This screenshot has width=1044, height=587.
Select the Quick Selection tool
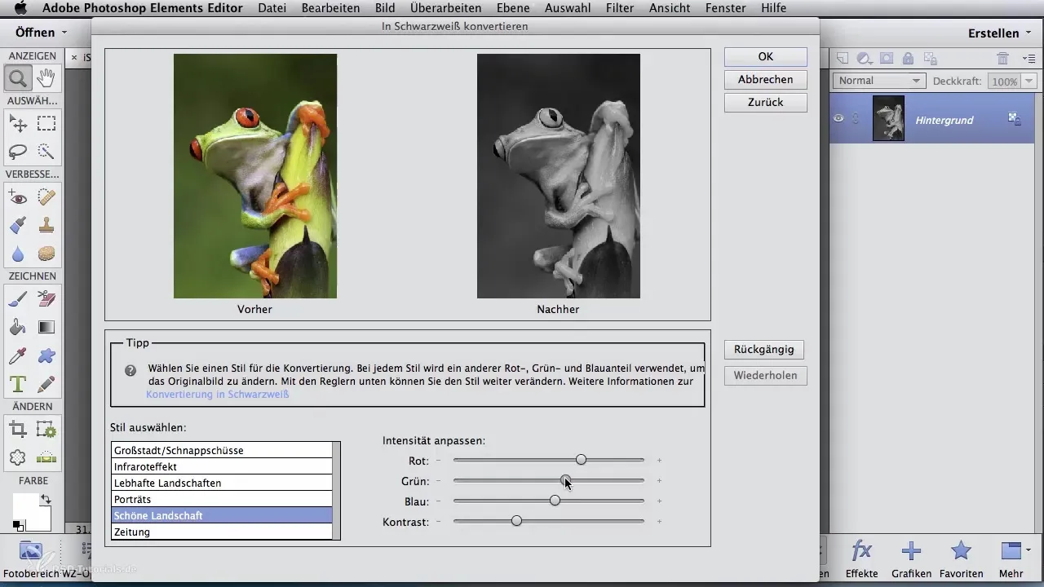tap(46, 152)
